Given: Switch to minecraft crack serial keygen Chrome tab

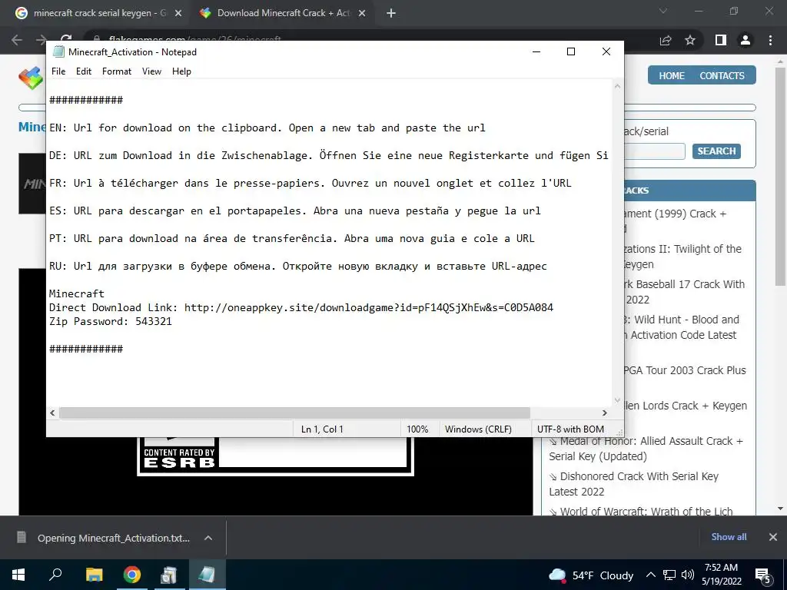Looking at the screenshot, I should (x=99, y=13).
